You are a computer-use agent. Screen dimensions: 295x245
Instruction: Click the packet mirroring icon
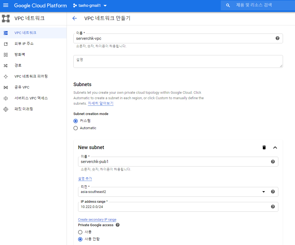[6, 109]
